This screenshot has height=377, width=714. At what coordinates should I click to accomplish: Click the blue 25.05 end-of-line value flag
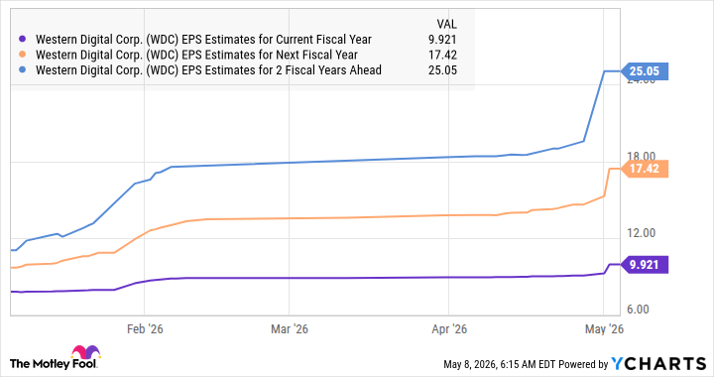pos(645,71)
